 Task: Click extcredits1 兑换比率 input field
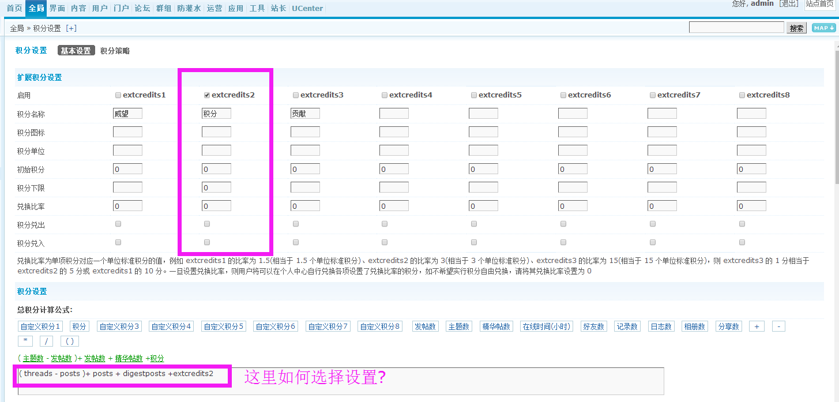[127, 206]
